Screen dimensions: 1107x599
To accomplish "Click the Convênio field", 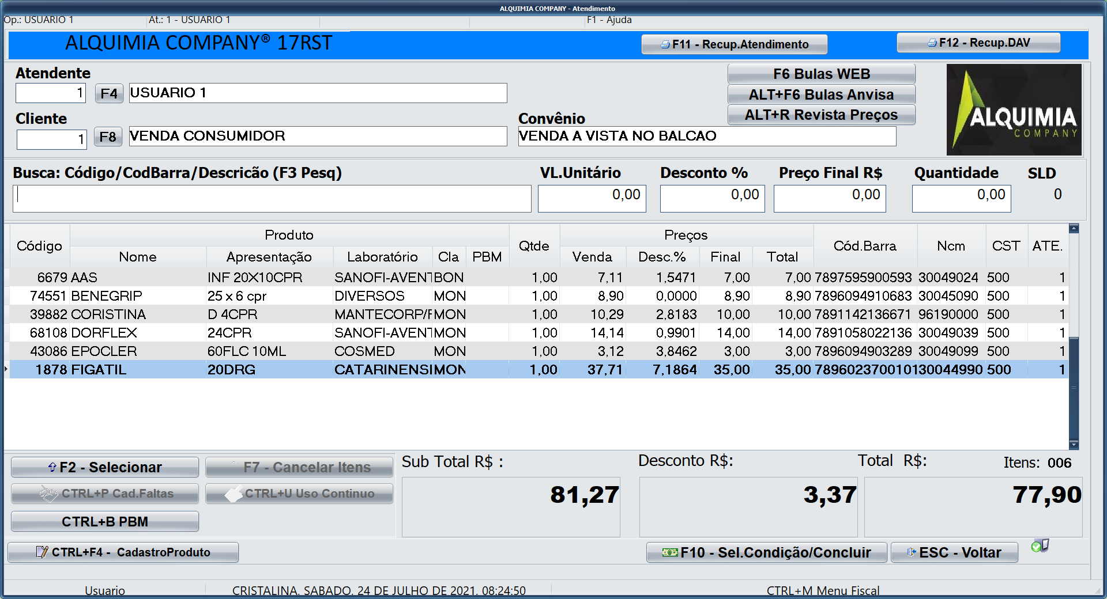I will click(707, 136).
